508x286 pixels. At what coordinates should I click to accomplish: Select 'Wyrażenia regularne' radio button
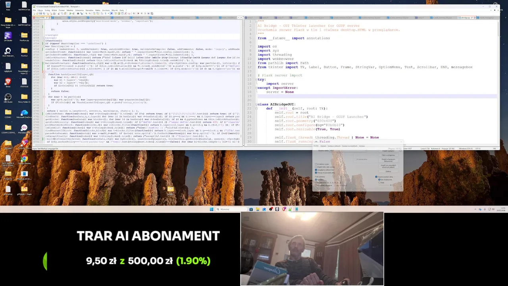coord(316,186)
